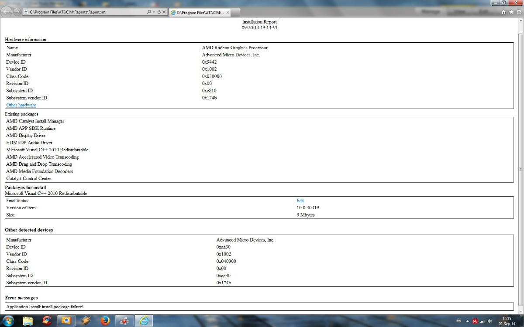Click the Subsystem ID value 0xe810
The height and width of the screenshot is (327, 524).
coord(209,91)
